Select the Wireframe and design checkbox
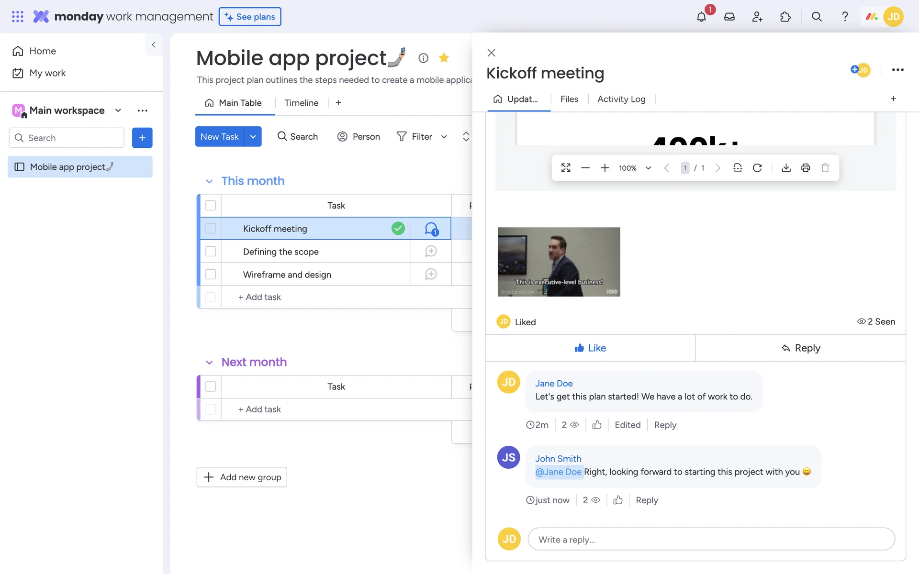The height and width of the screenshot is (574, 919). click(x=211, y=275)
